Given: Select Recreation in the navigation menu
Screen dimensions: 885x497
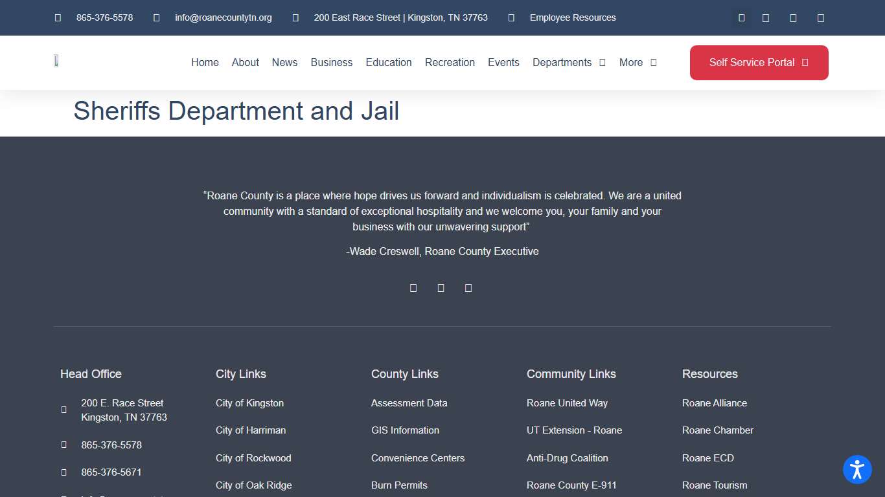Looking at the screenshot, I should click(450, 62).
